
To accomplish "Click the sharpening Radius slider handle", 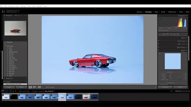I will point(170,76).
